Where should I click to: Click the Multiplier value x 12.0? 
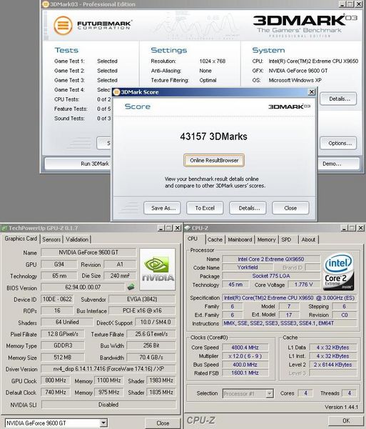[245, 356]
